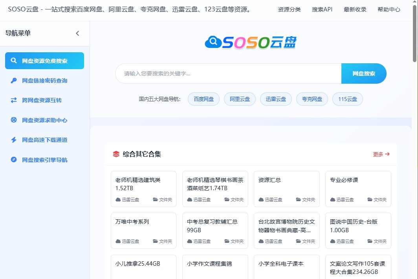Click the 更多 link with arrow
This screenshot has height=279, width=418.
pyautogui.click(x=381, y=154)
